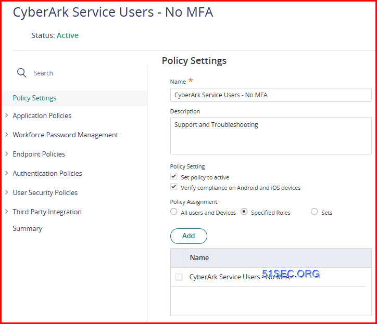
Task: Click the policy Name input field
Action: (271, 95)
